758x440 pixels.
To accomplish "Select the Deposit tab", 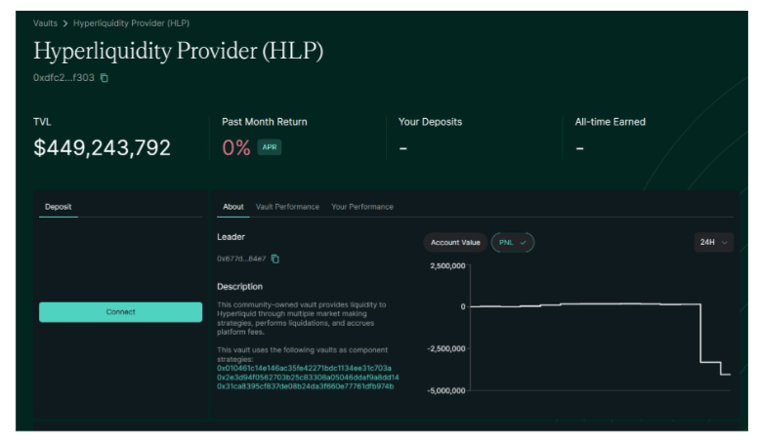I will (x=58, y=207).
